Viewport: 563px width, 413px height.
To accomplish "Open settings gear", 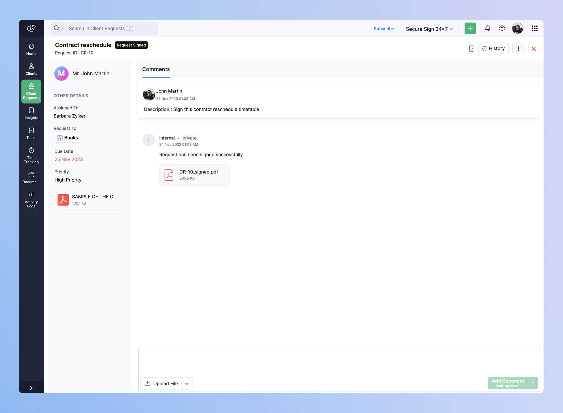I will point(502,28).
